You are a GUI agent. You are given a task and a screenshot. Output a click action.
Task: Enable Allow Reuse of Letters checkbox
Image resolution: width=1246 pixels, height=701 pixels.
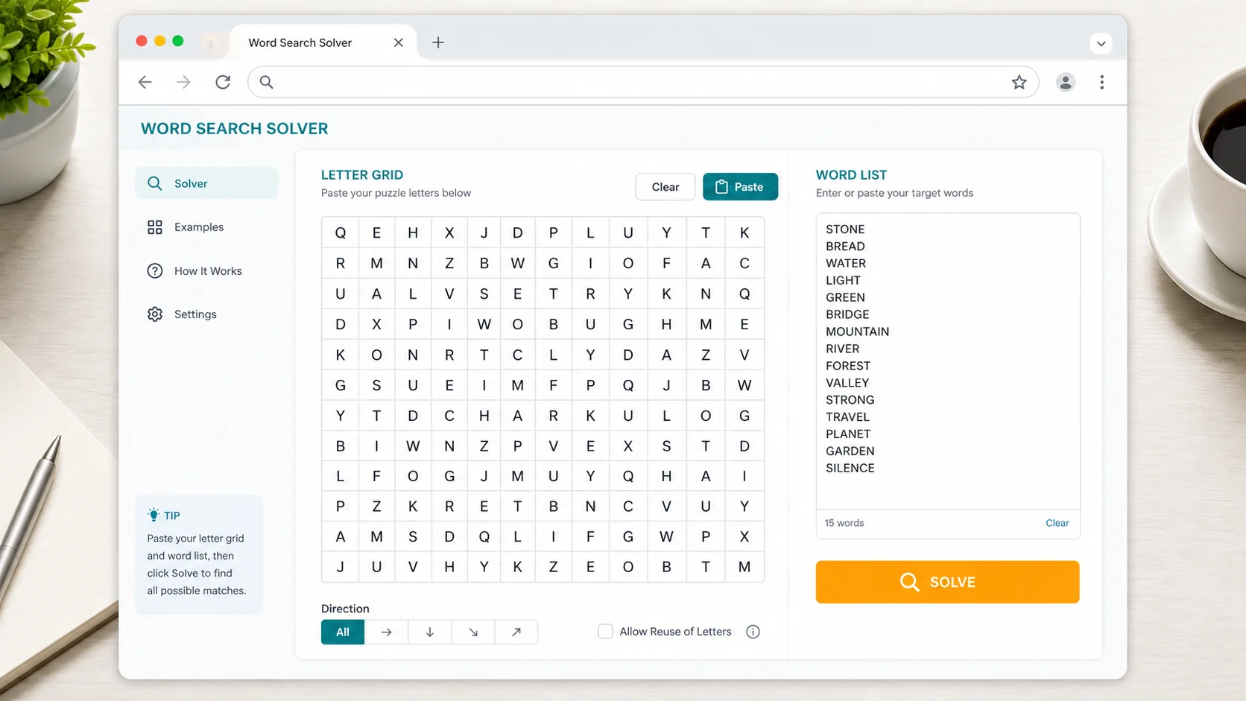point(605,632)
